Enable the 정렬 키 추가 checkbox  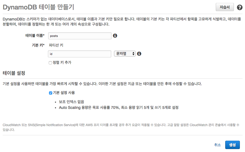[x=50, y=63]
